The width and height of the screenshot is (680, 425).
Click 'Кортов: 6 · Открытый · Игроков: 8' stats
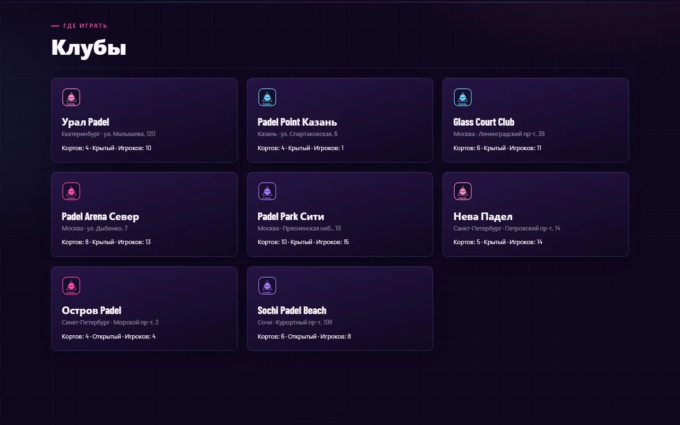point(304,337)
